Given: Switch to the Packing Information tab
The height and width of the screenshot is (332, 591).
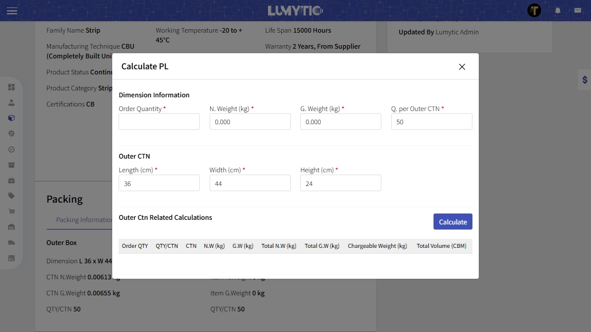Looking at the screenshot, I should (84, 219).
